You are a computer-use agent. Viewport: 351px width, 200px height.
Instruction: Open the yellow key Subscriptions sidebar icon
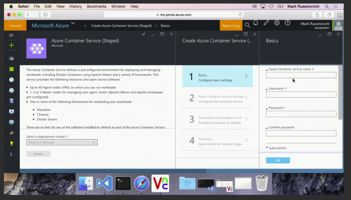click(11, 143)
